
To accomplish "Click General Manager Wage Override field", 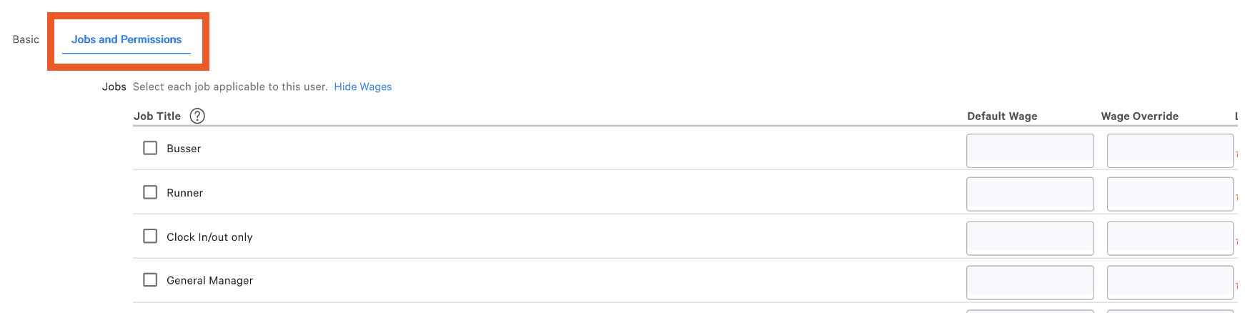I will coord(1169,282).
